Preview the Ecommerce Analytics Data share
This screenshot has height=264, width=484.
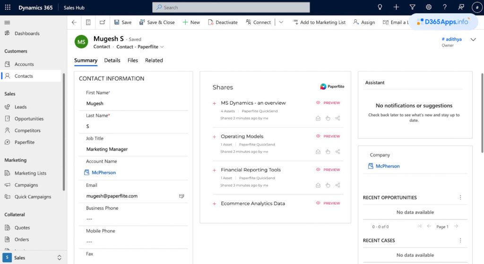(328, 203)
